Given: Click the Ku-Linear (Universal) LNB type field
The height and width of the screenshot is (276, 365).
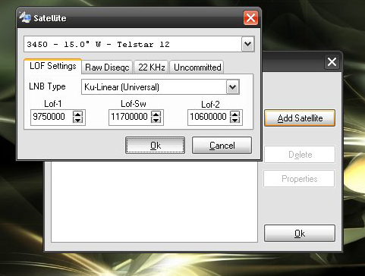Looking at the screenshot, I should [160, 87].
